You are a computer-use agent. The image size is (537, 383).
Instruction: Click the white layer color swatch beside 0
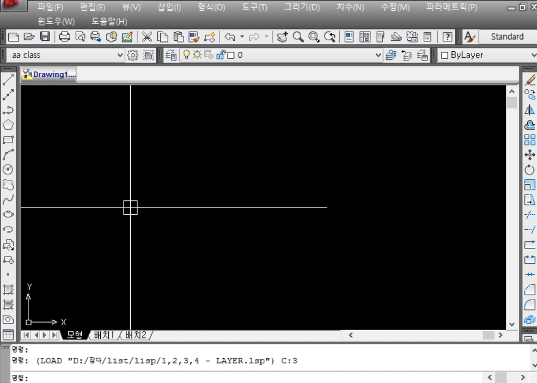point(231,55)
